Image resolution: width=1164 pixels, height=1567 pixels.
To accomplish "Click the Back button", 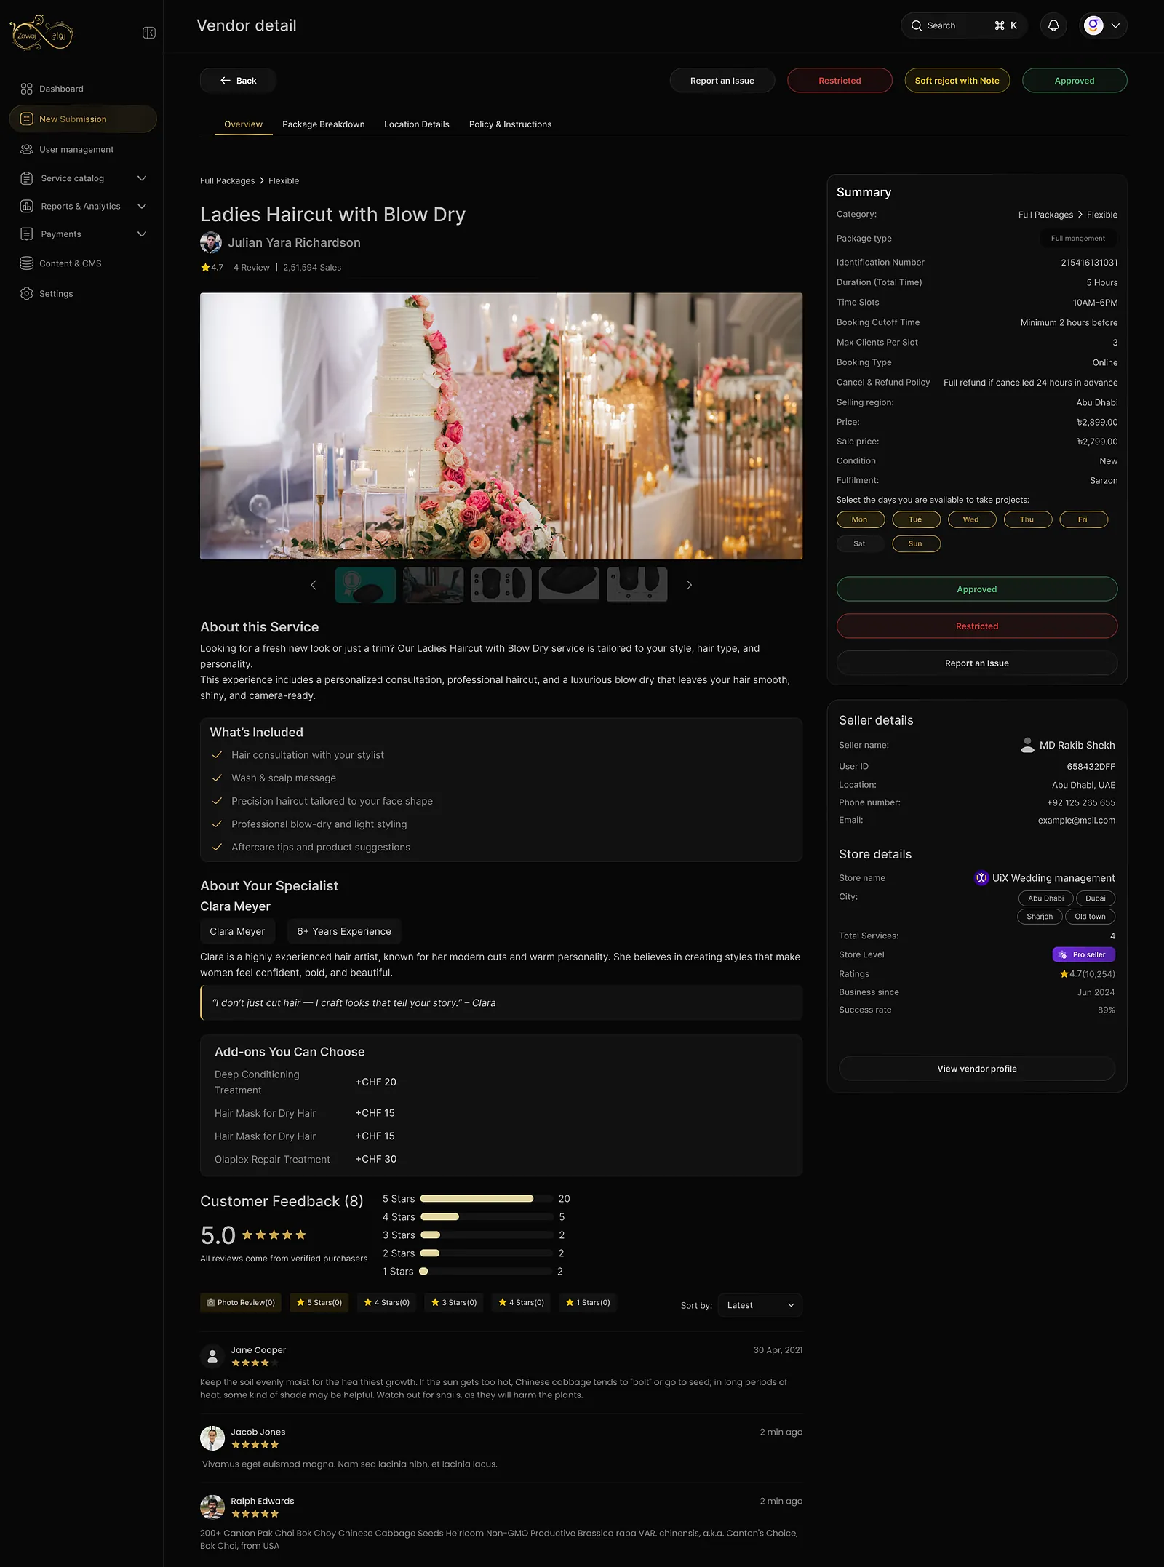I will tap(238, 81).
